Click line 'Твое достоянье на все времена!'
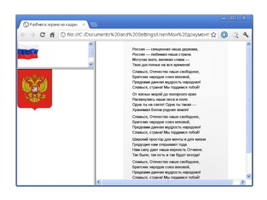The height and width of the screenshot is (200, 267). (x=161, y=65)
